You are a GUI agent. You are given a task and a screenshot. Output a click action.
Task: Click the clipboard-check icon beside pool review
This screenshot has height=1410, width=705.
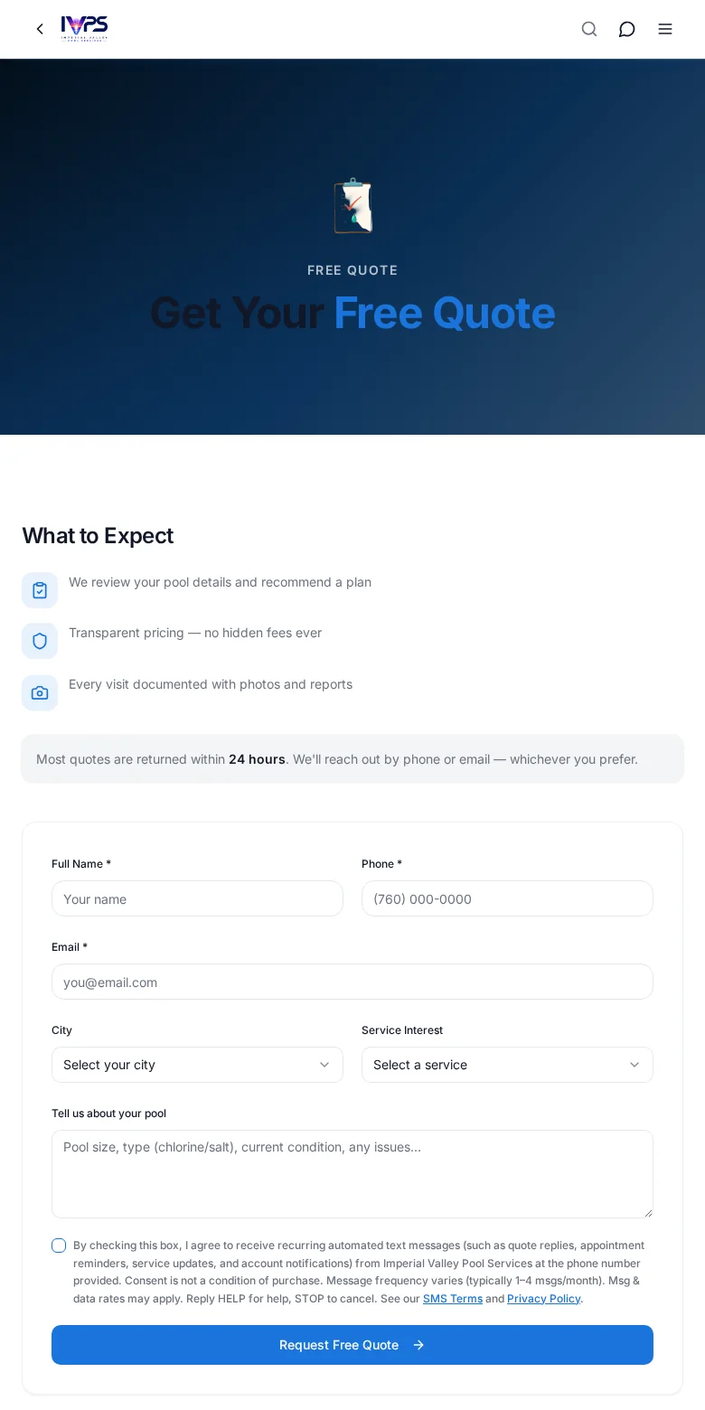click(x=40, y=590)
